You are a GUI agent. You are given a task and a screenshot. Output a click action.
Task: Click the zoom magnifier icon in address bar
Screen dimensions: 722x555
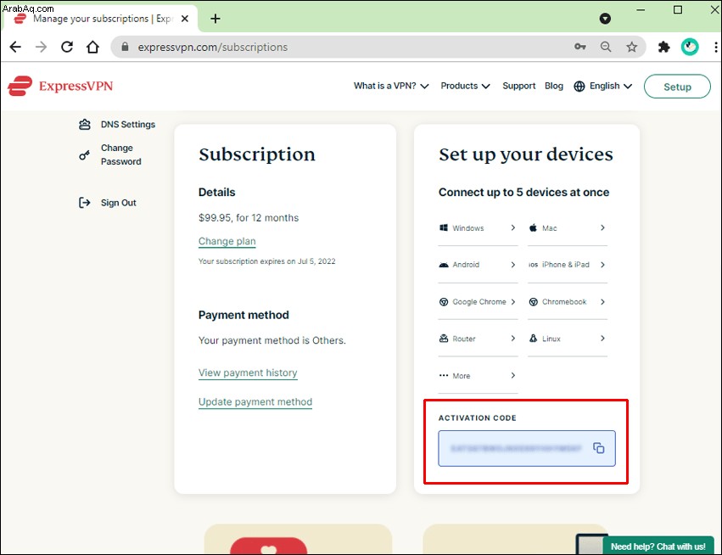pyautogui.click(x=606, y=47)
